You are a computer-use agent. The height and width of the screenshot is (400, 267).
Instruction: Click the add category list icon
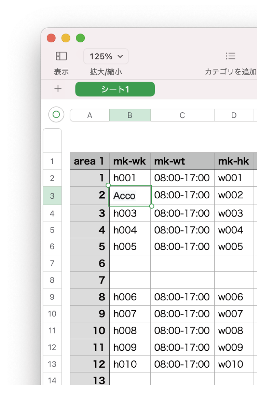click(x=230, y=56)
